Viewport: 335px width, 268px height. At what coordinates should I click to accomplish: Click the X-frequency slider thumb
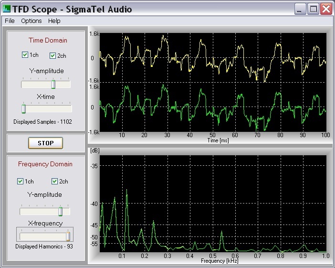(68, 236)
